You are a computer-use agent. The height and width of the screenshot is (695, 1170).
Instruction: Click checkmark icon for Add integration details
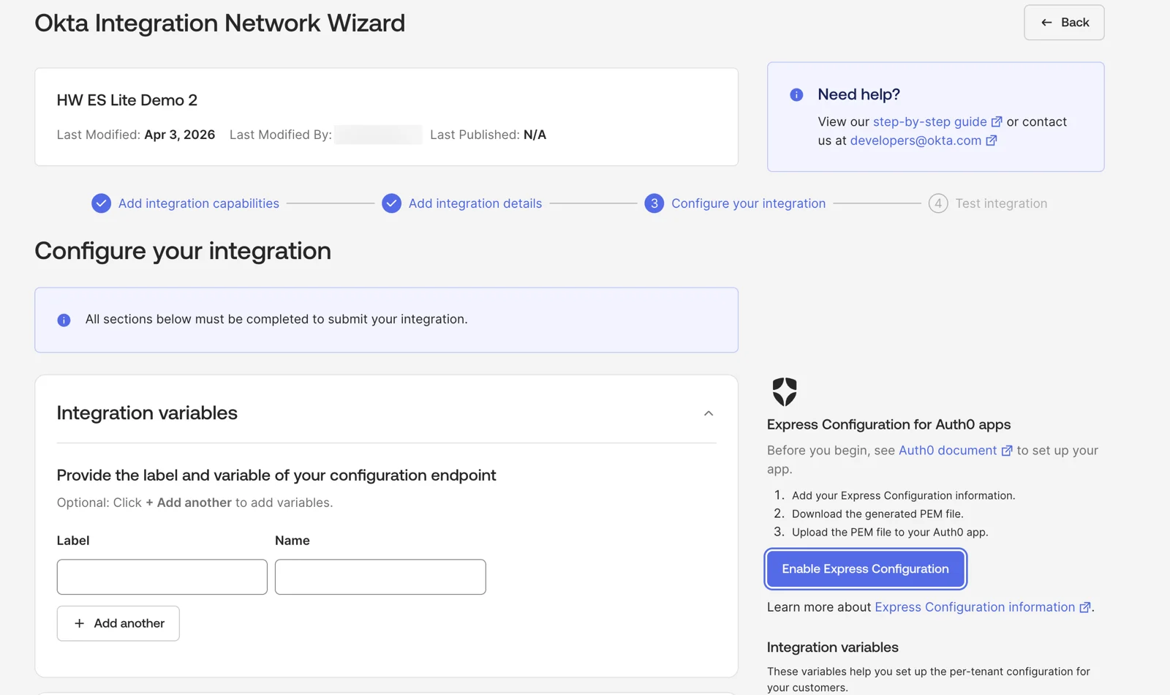391,203
